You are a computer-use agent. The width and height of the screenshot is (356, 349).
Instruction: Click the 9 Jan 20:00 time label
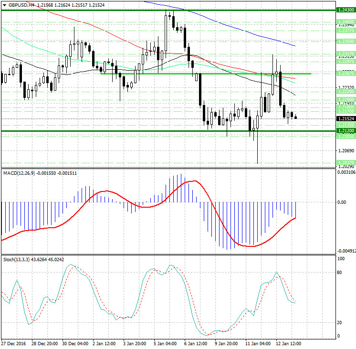226,344
